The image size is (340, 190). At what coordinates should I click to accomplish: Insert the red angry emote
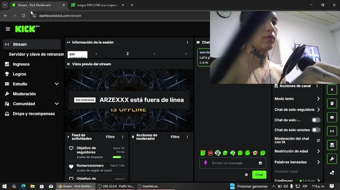coord(210,153)
